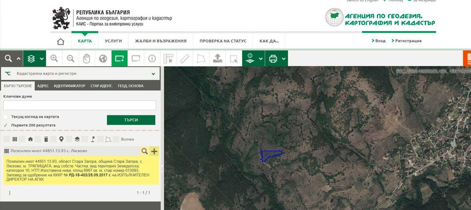Image resolution: width=471 pixels, height=210 pixels.
Task: Tick the checkbox before the building-unit door filter
Action: tap(38, 139)
